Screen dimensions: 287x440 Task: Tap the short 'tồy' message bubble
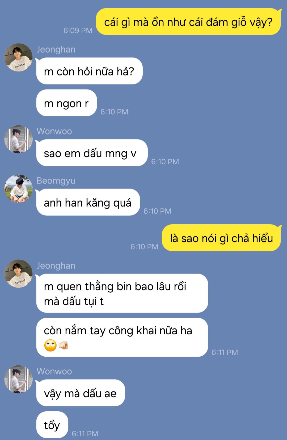click(52, 425)
